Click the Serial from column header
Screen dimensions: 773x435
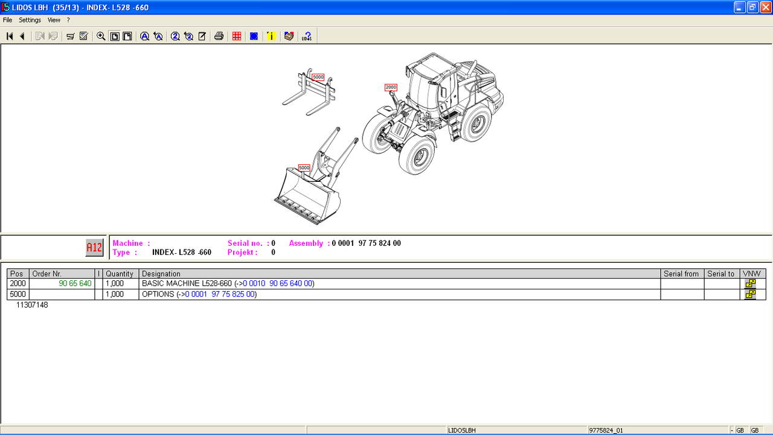click(x=682, y=274)
